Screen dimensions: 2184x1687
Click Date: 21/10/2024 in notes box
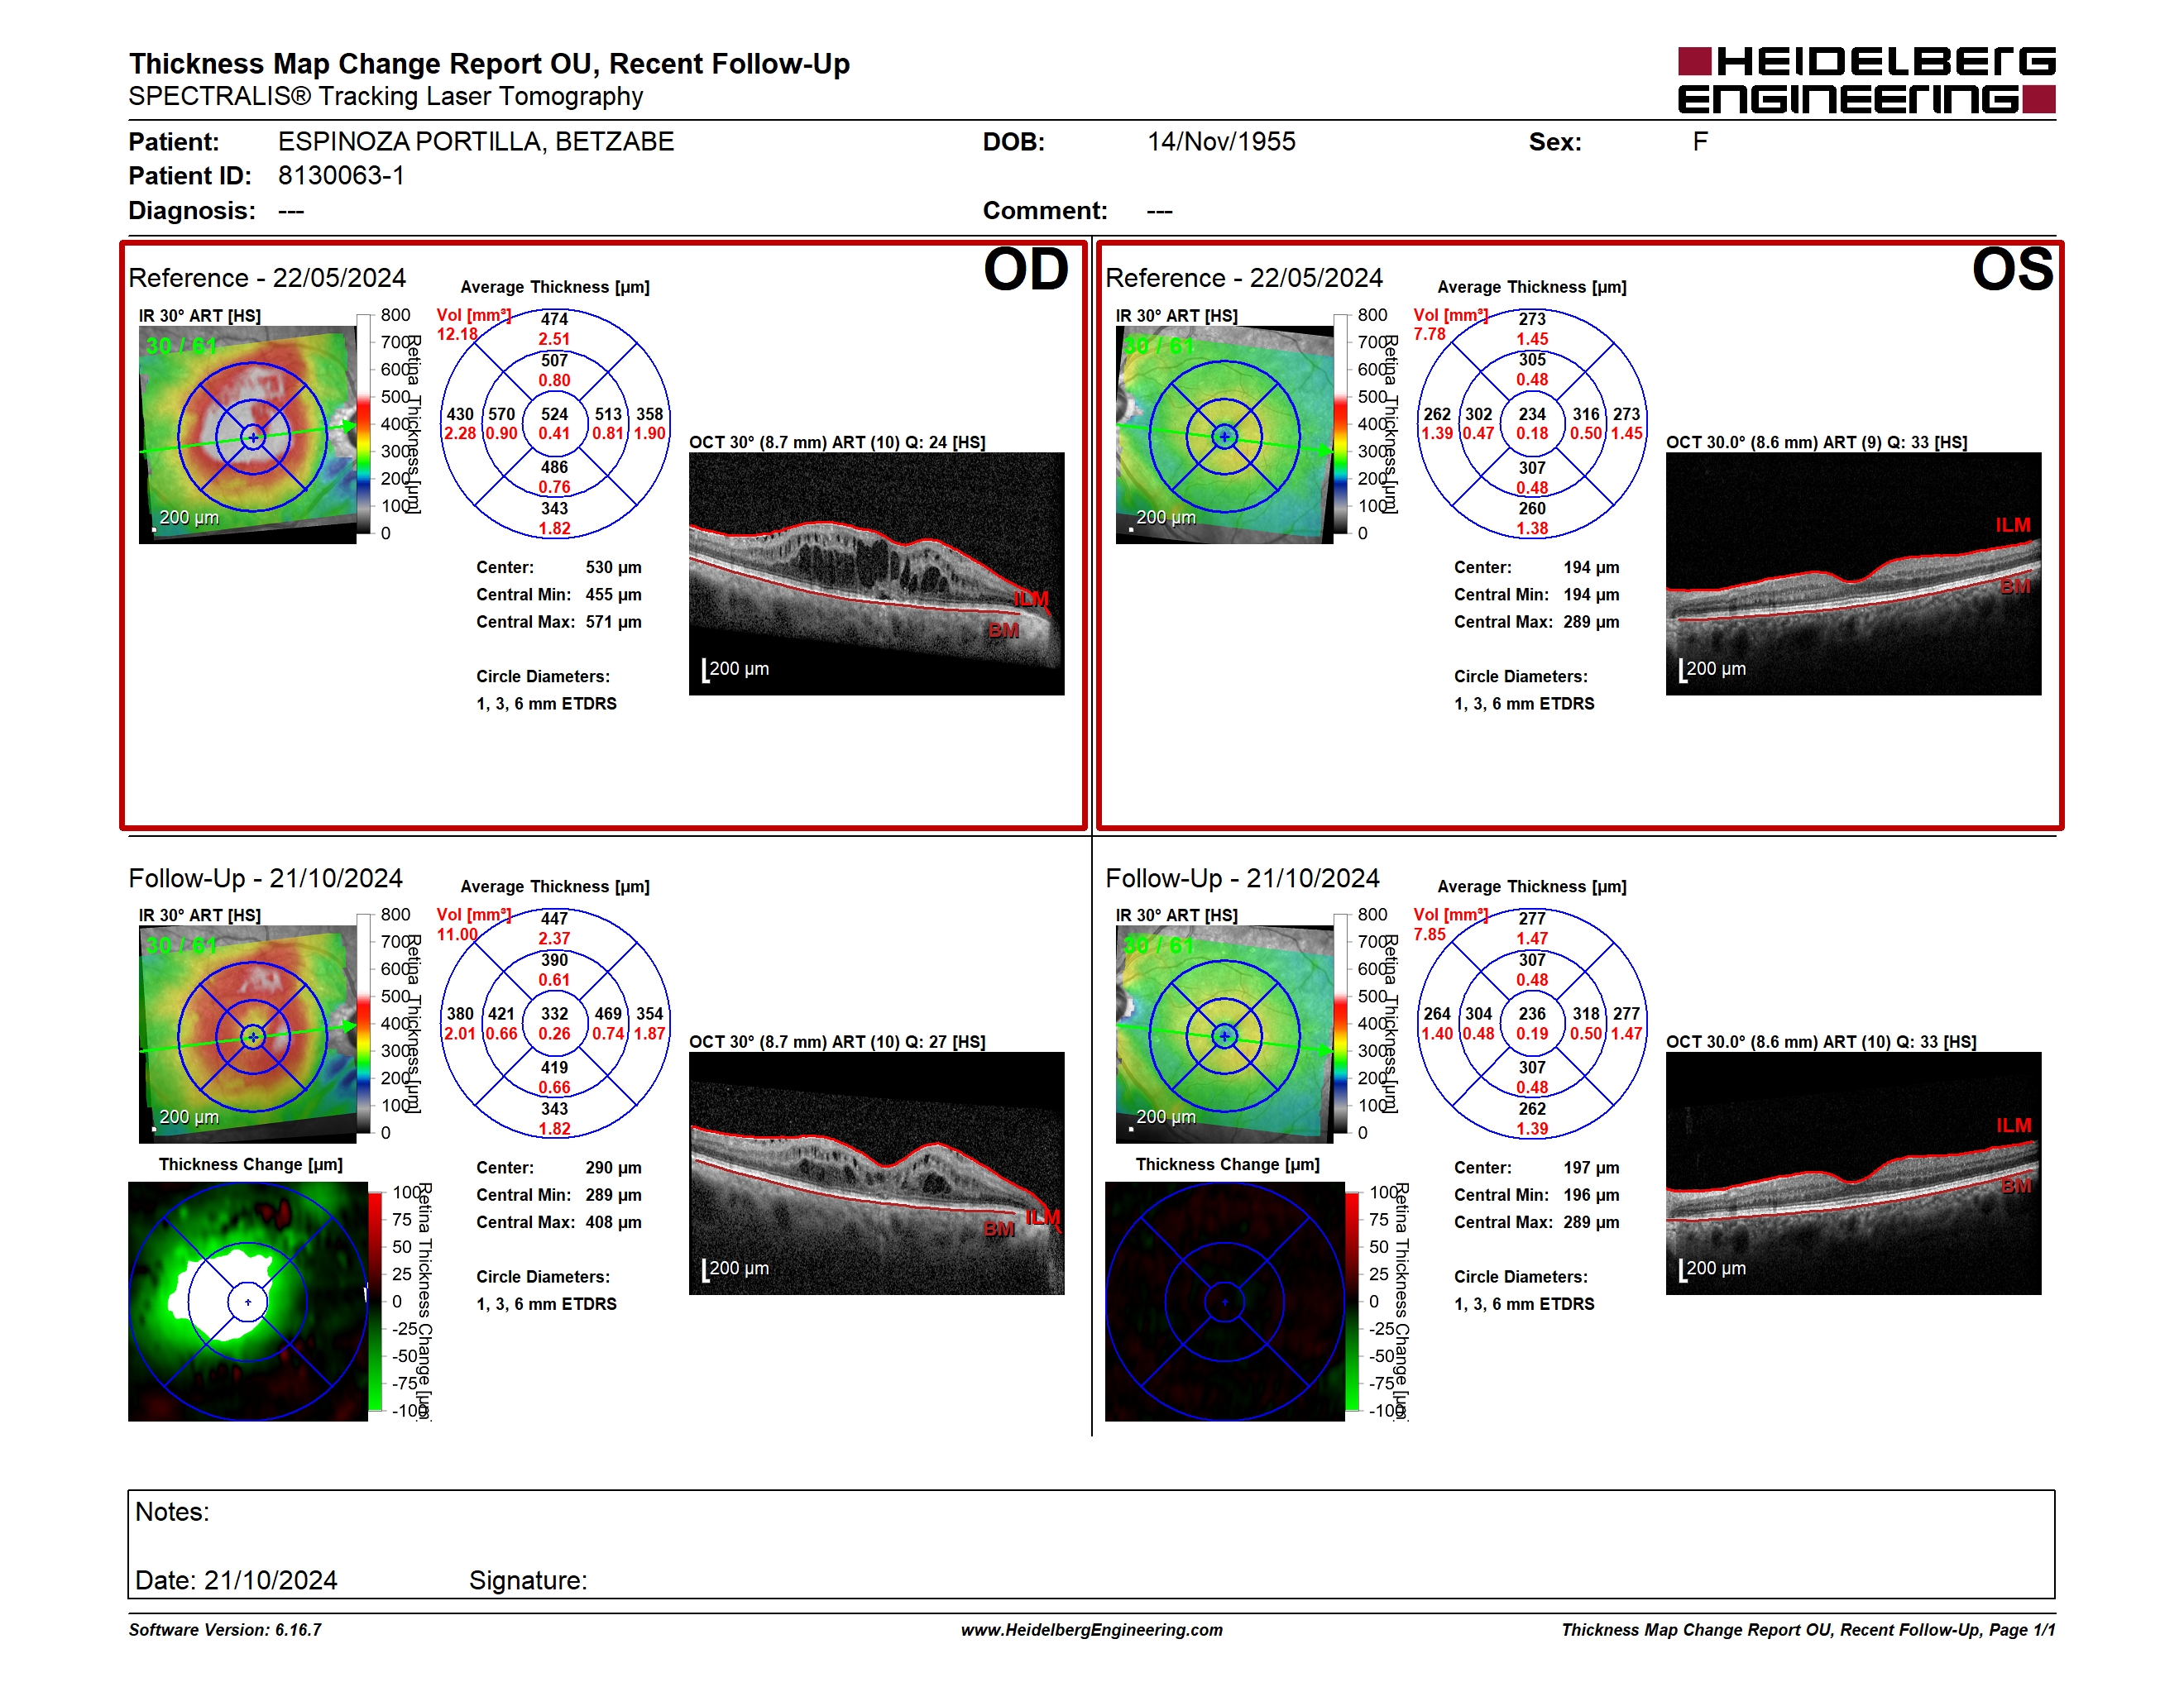[x=236, y=1580]
